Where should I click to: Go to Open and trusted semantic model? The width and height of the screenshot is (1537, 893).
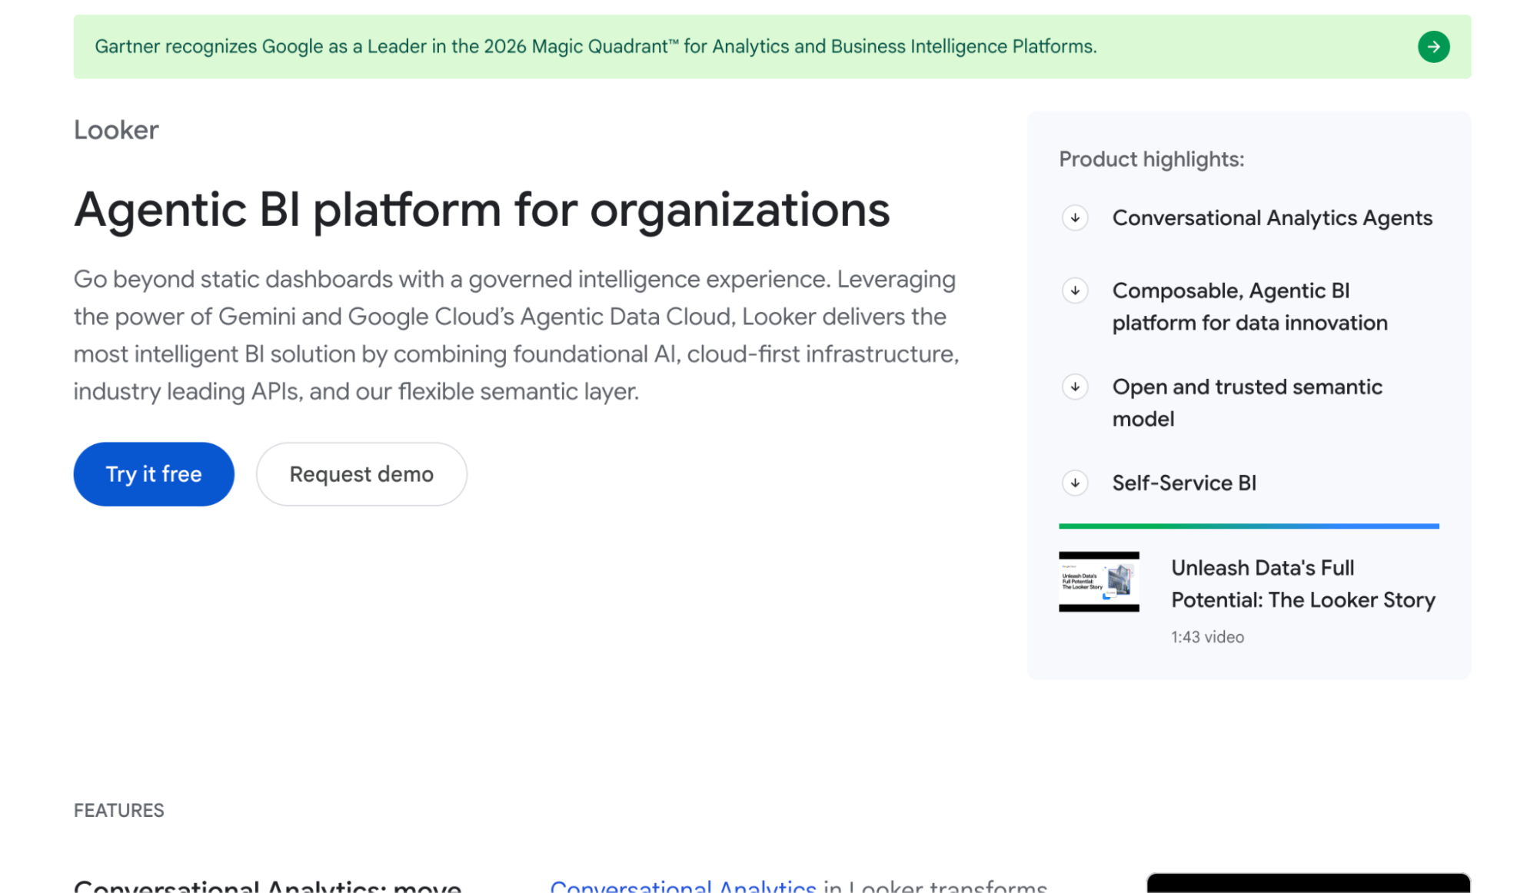click(x=1247, y=403)
